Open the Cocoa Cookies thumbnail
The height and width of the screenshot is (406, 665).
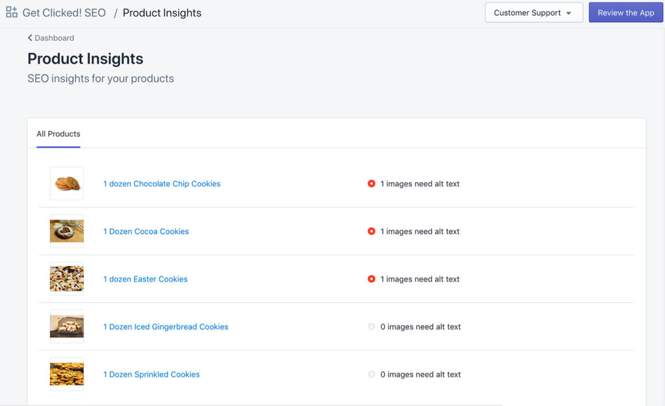67,231
